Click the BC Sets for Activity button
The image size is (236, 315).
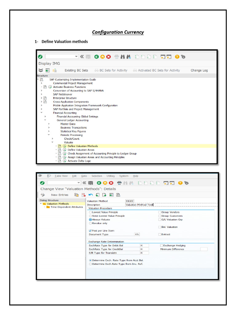pos(111,70)
